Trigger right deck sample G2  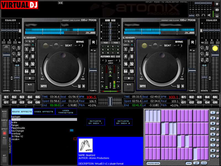191,102
